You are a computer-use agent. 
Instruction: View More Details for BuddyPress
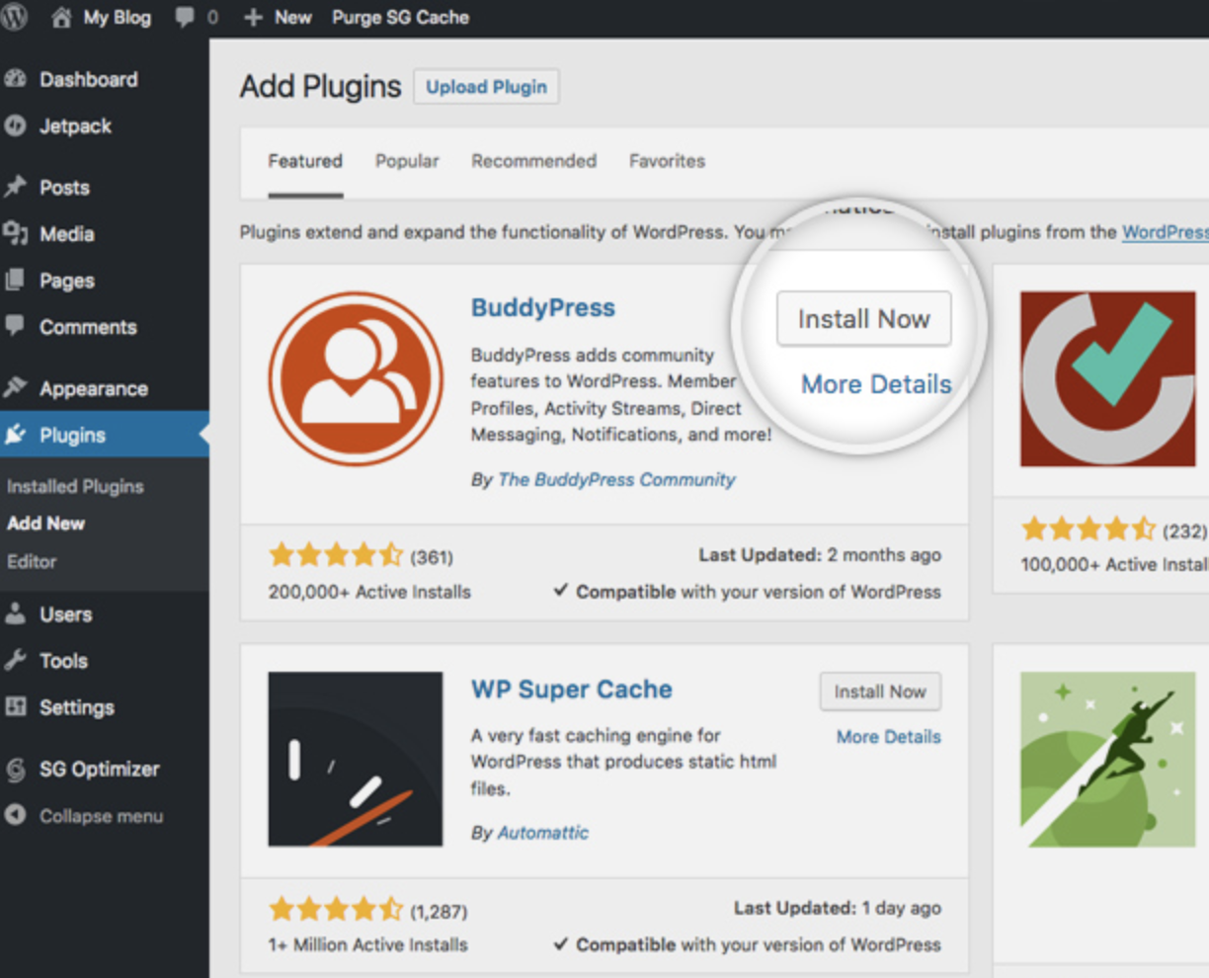pos(876,384)
